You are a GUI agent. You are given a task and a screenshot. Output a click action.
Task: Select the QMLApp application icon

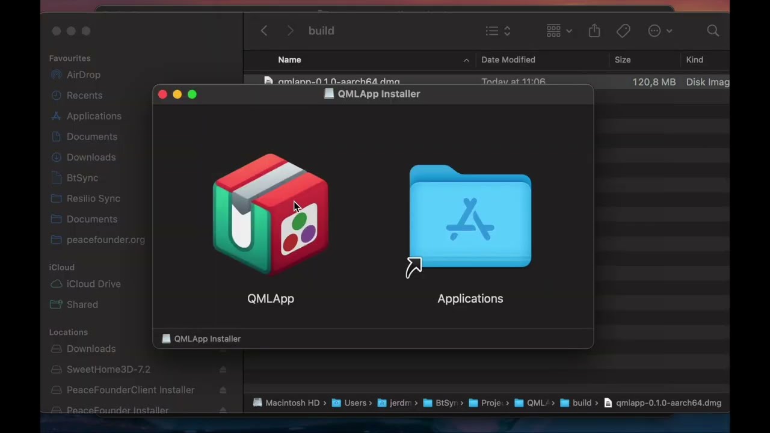(271, 215)
